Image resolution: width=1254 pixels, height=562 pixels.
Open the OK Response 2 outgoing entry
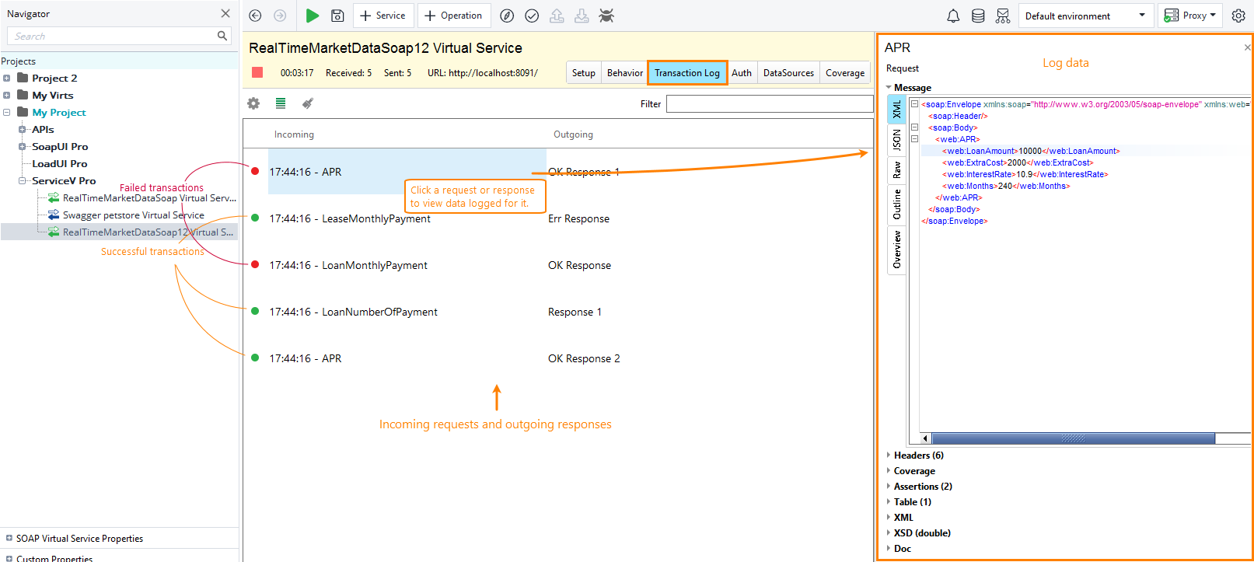pos(584,358)
